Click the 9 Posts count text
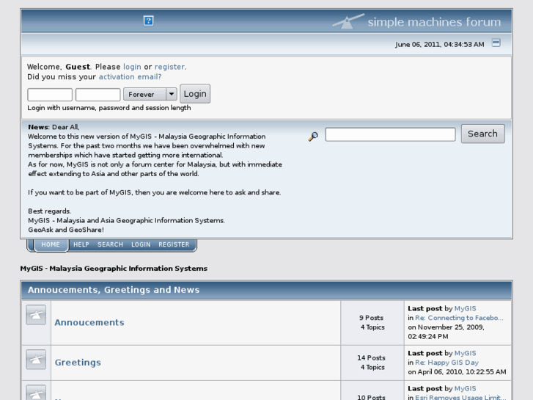Screen dimensions: 533x400 click(371, 318)
